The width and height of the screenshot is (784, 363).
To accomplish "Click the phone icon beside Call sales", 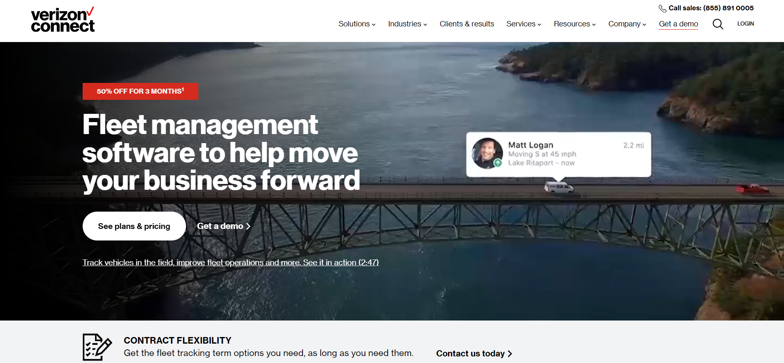I will (662, 8).
